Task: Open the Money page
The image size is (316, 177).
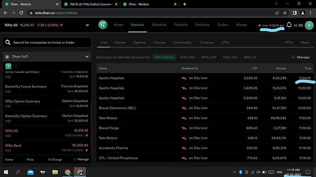Action: [x=241, y=25]
